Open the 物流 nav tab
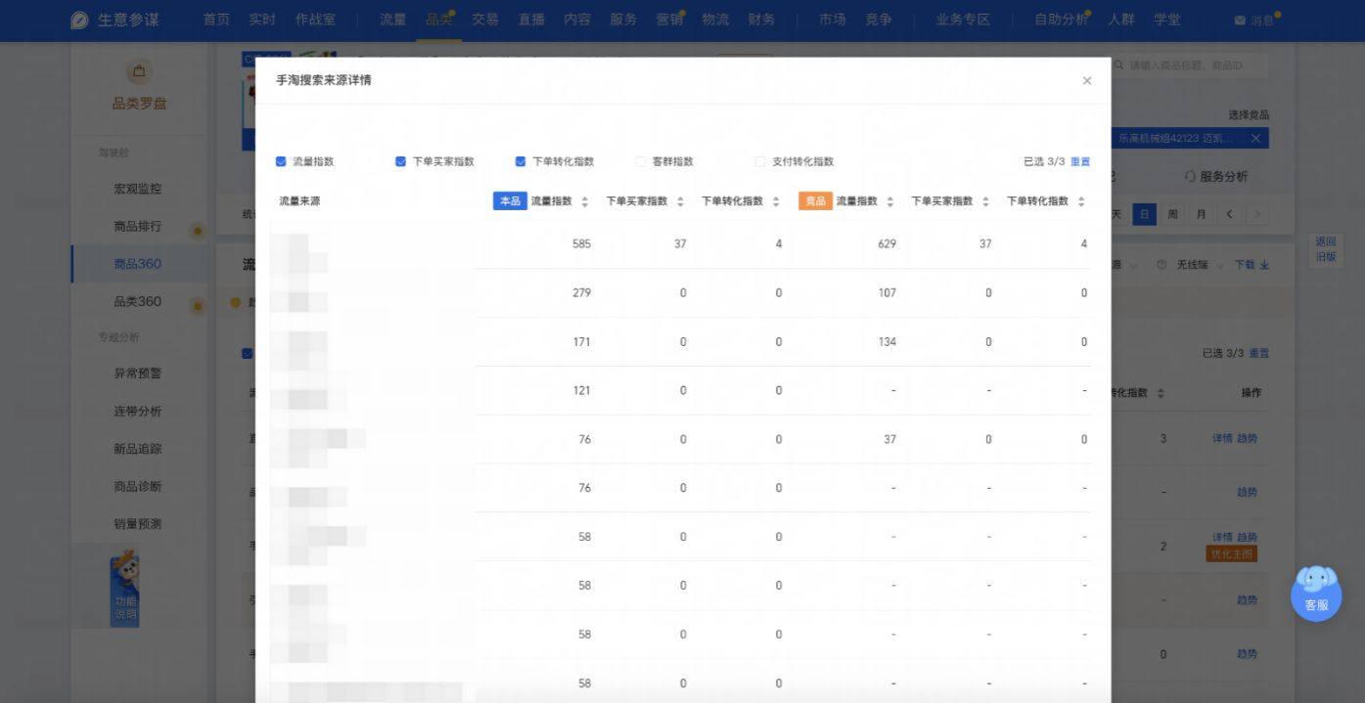This screenshot has width=1365, height=703. point(715,20)
